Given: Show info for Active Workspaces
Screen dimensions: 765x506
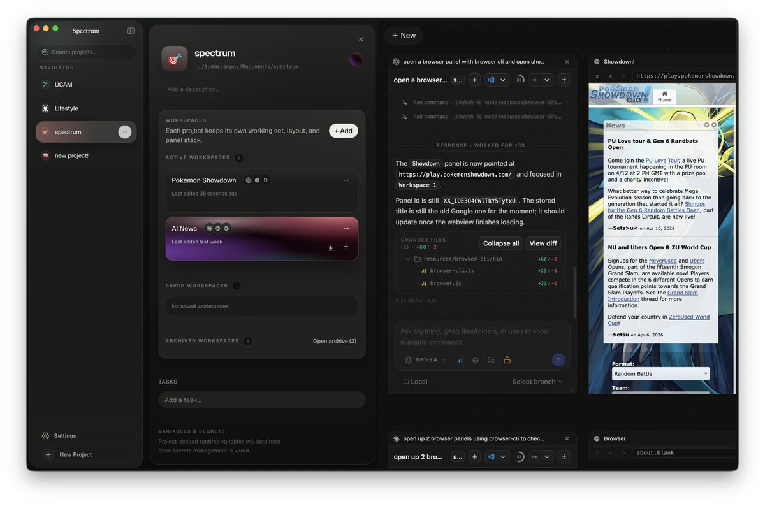Looking at the screenshot, I should (x=238, y=157).
